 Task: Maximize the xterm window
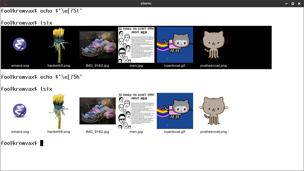(x=293, y=4)
